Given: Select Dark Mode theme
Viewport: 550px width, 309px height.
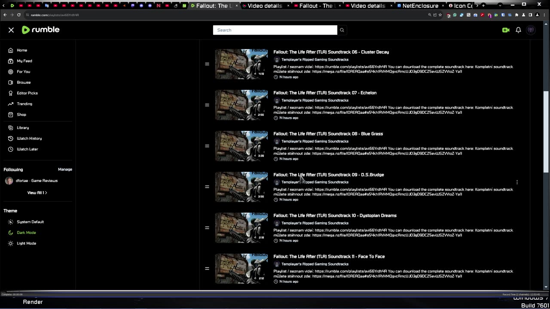Looking at the screenshot, I should coord(26,233).
